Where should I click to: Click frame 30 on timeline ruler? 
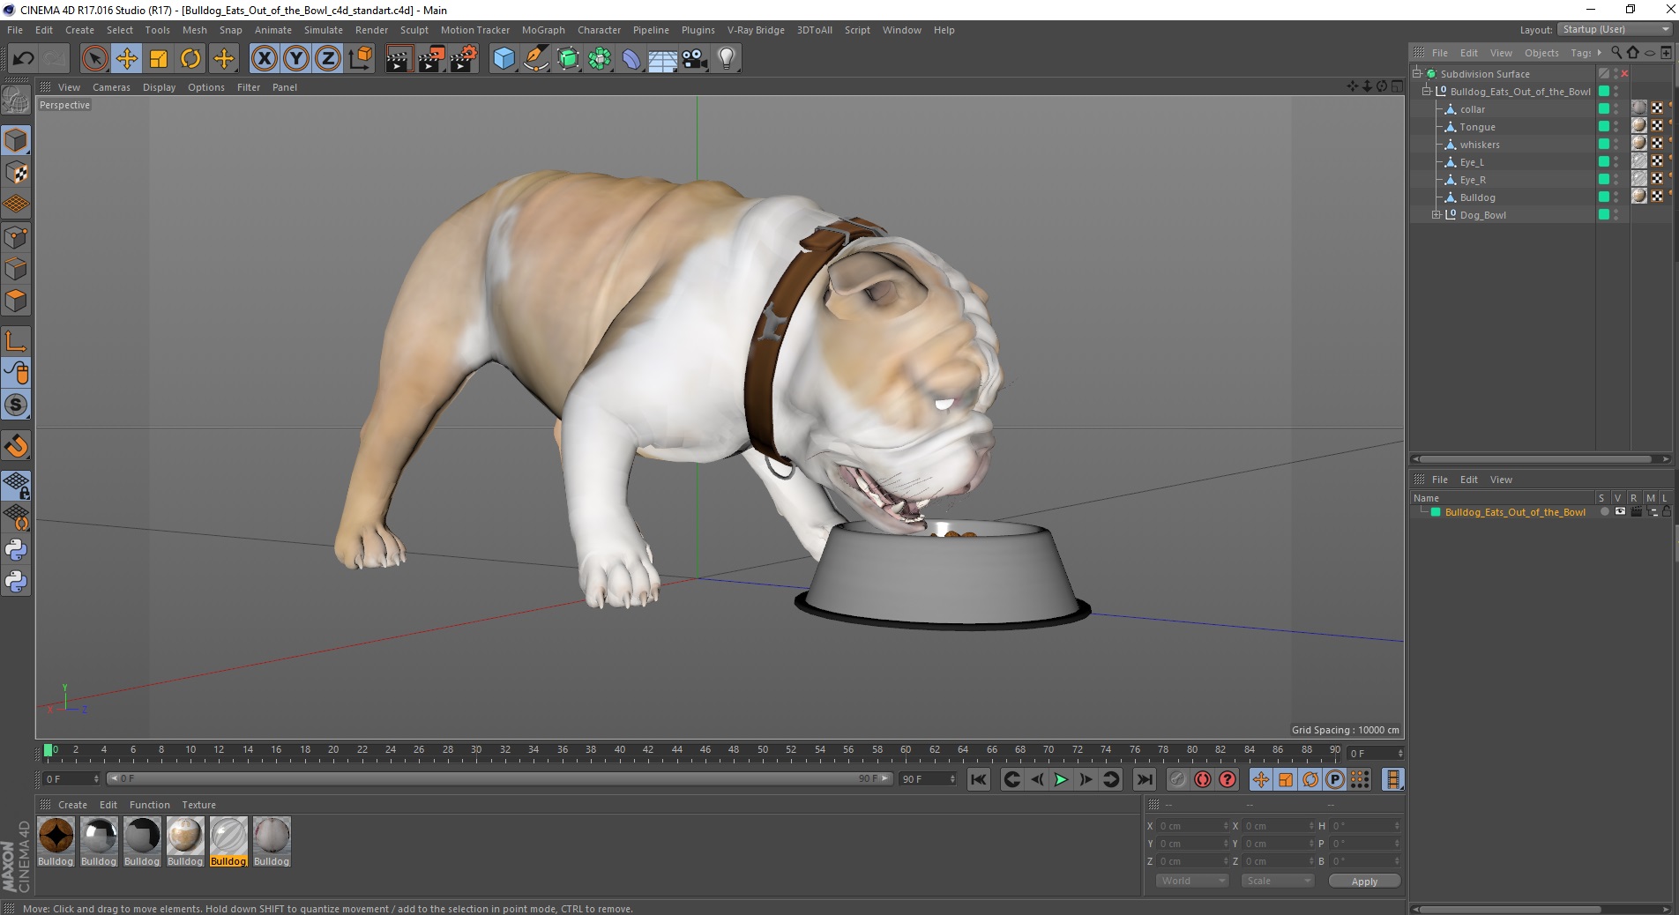pos(476,750)
